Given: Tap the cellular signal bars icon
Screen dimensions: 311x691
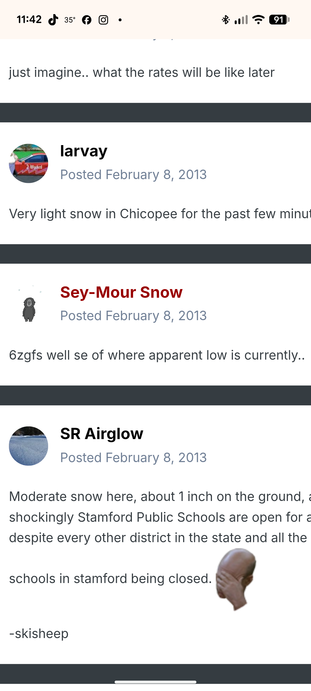Looking at the screenshot, I should tap(241, 20).
